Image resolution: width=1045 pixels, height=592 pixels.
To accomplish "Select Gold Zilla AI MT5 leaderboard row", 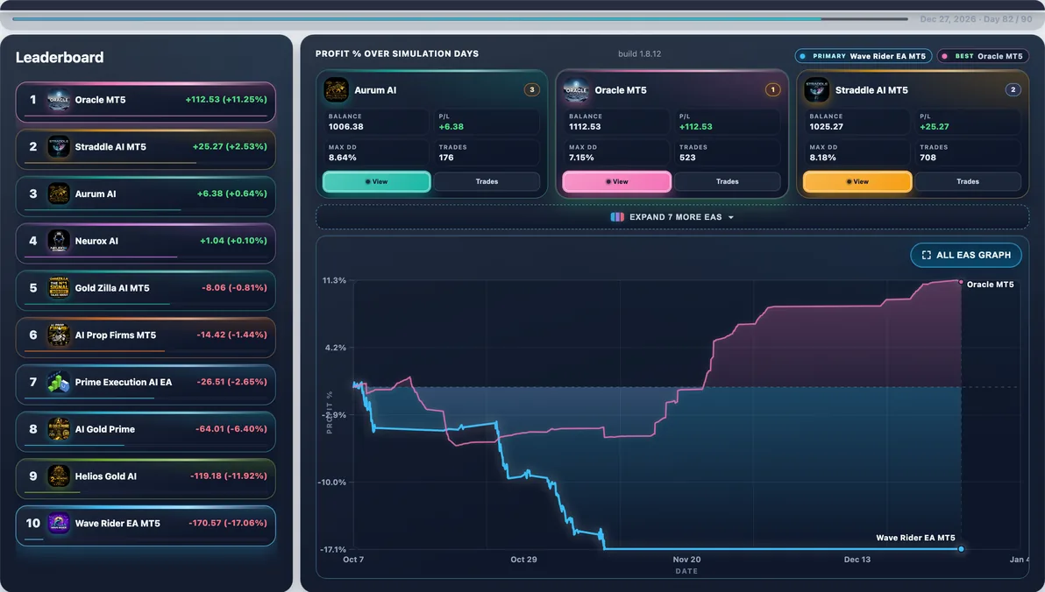I will click(x=146, y=290).
